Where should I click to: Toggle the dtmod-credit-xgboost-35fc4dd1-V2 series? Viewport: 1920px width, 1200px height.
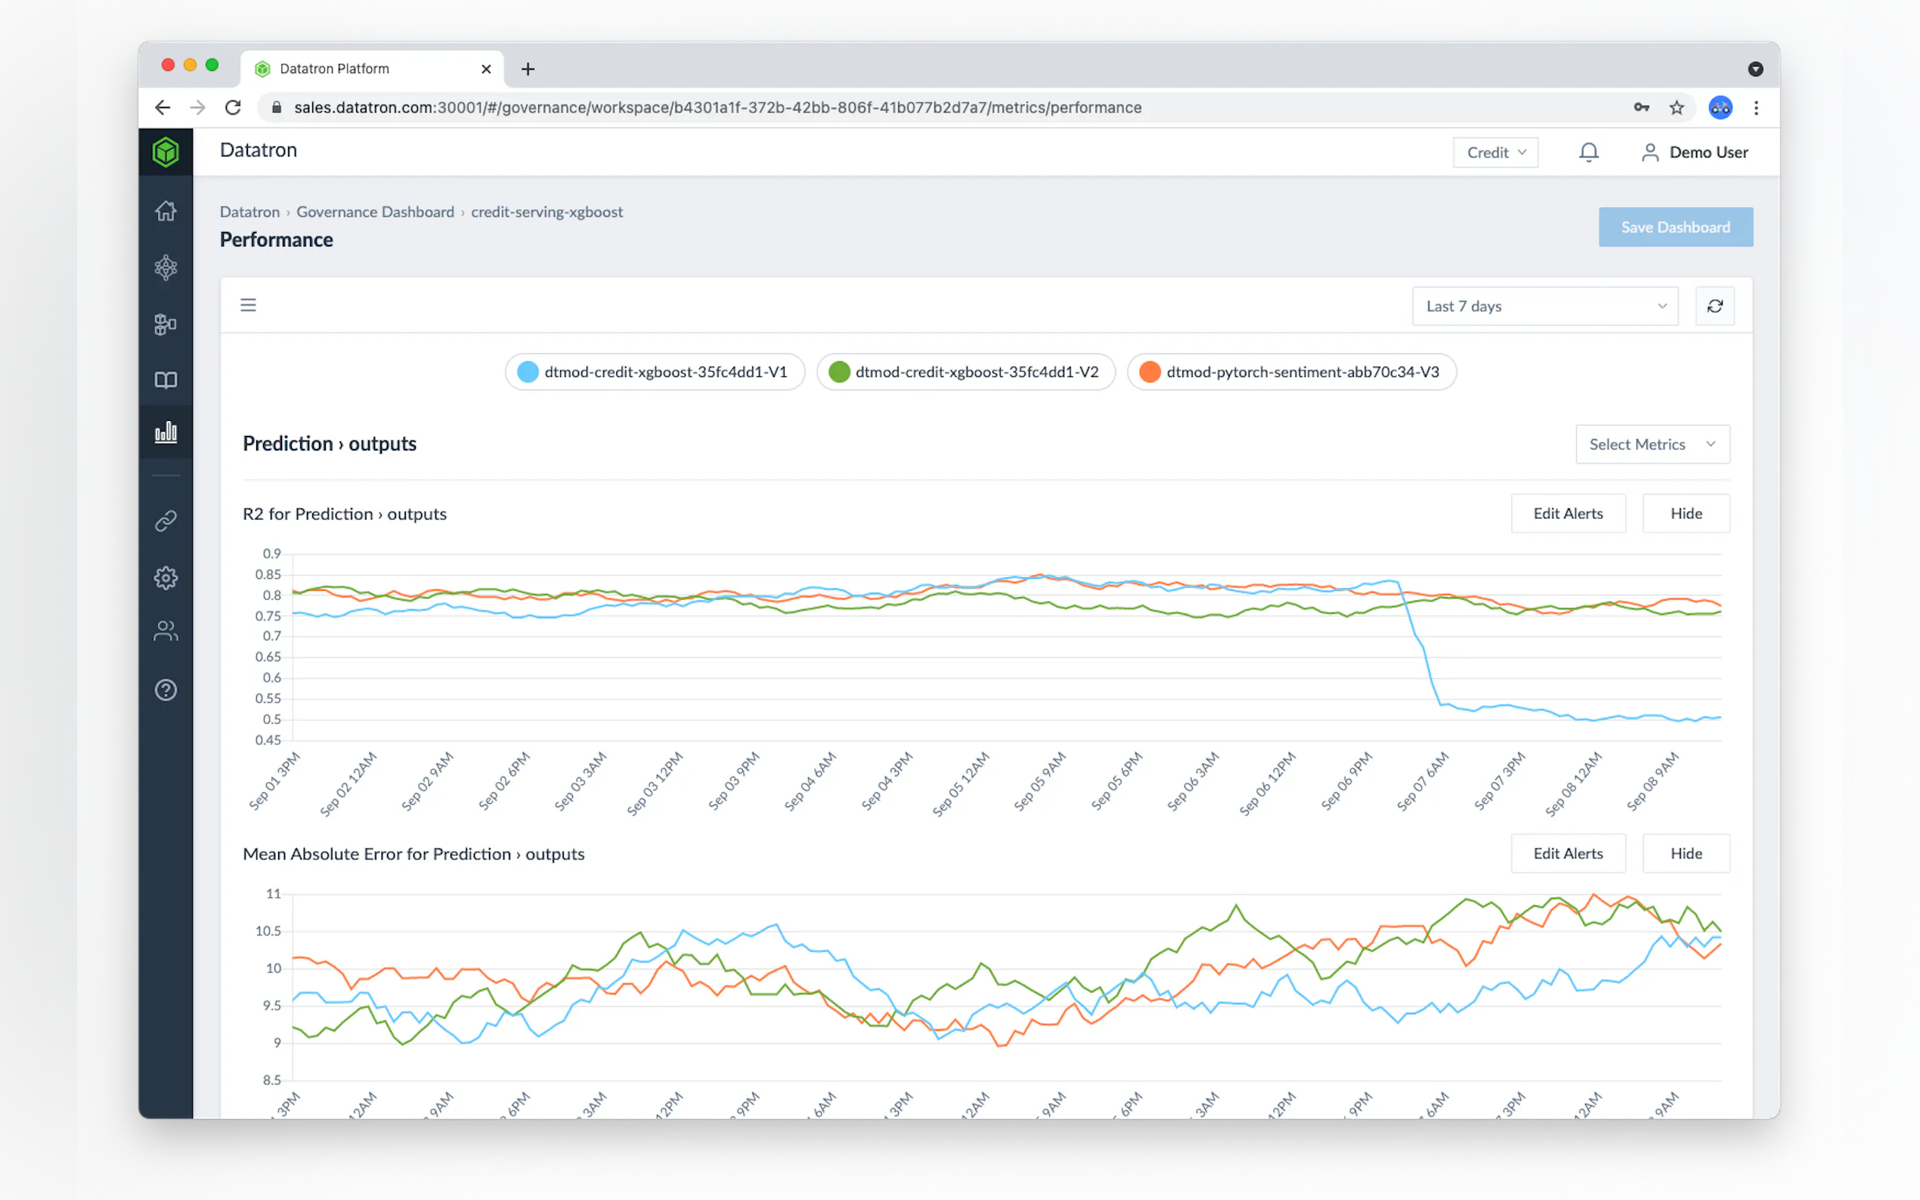pyautogui.click(x=965, y=373)
